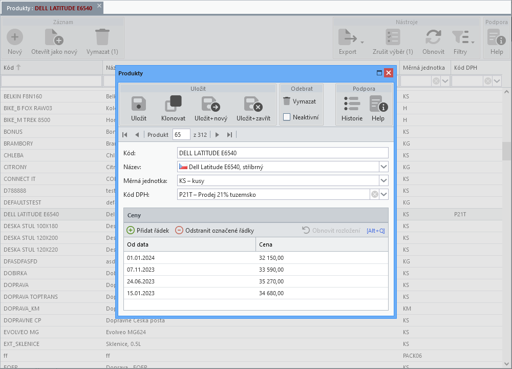This screenshot has width=512, height=369.
Task: Click the Klonovat clone icon
Action: 173,104
